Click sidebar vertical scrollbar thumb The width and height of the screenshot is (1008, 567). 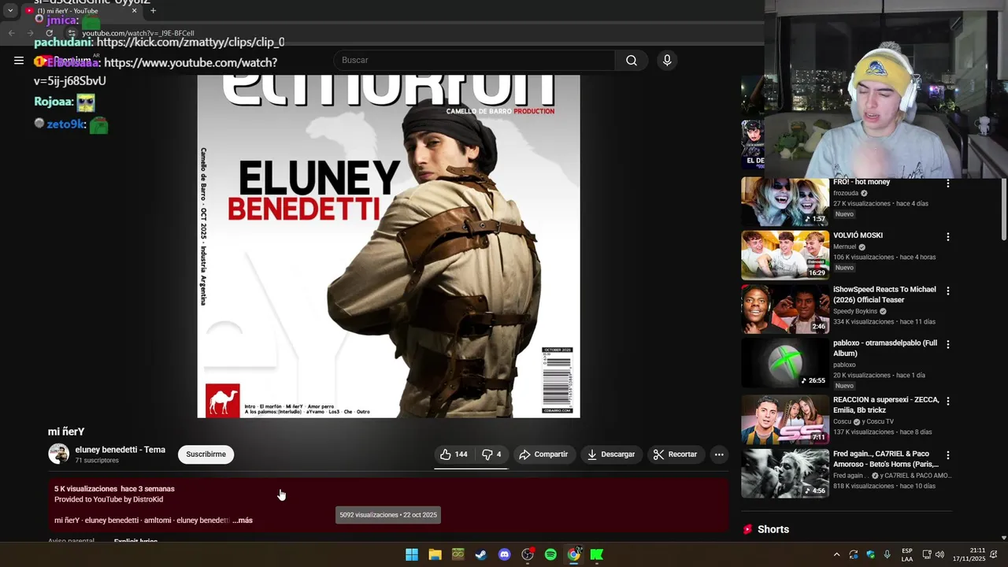tap(1004, 209)
